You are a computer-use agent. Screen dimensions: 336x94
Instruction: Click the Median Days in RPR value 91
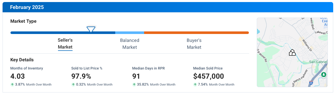[136, 76]
